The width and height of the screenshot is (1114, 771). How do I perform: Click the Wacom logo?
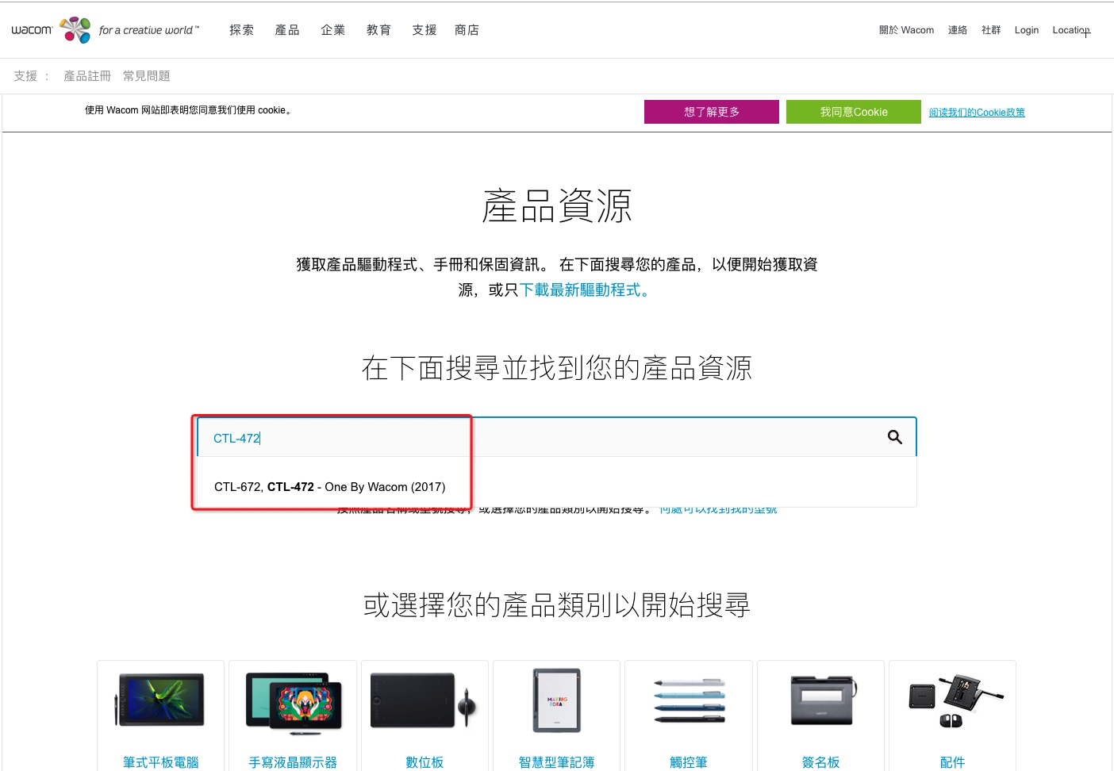pos(105,30)
